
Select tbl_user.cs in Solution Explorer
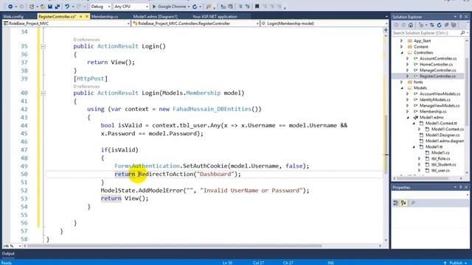point(440,170)
